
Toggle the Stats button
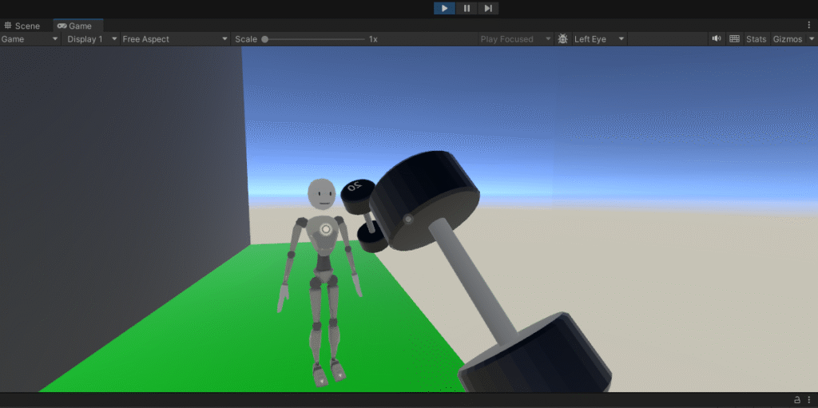click(x=756, y=39)
